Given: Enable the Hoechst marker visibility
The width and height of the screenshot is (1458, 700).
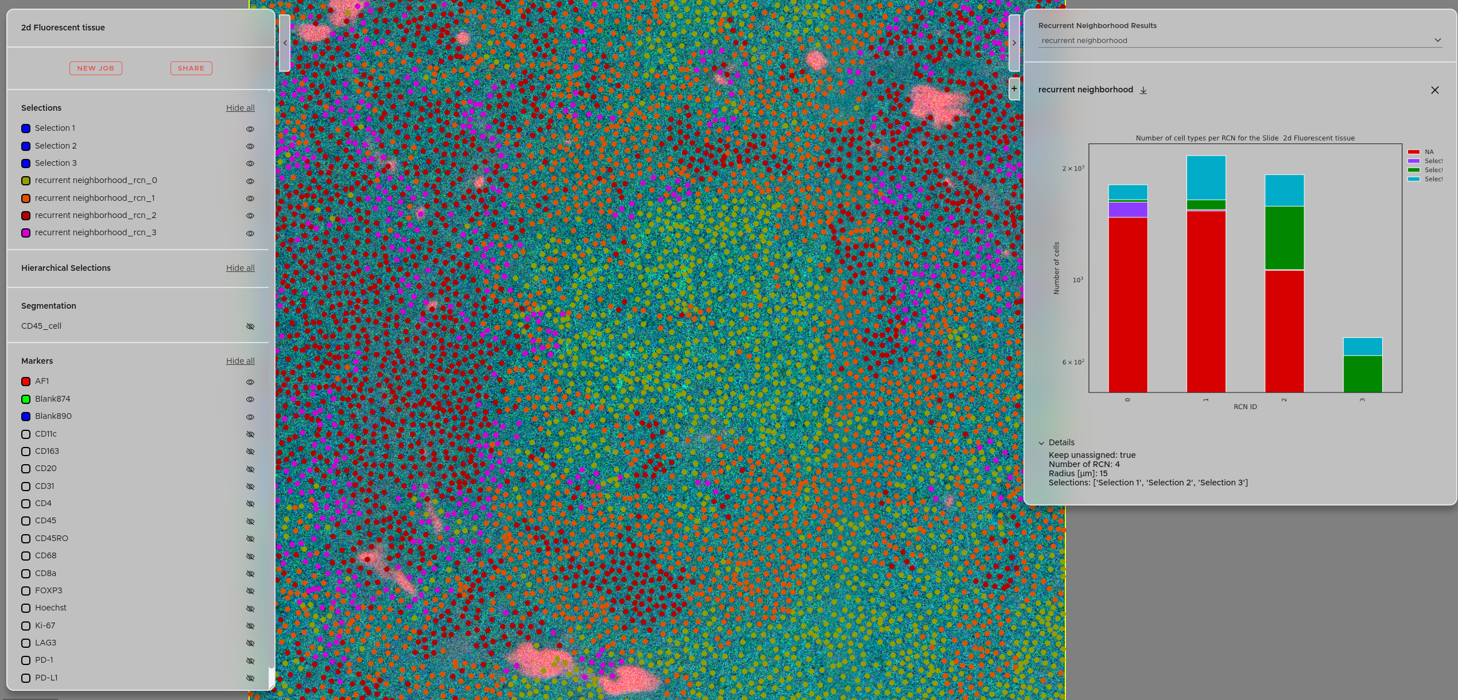Looking at the screenshot, I should (x=250, y=608).
